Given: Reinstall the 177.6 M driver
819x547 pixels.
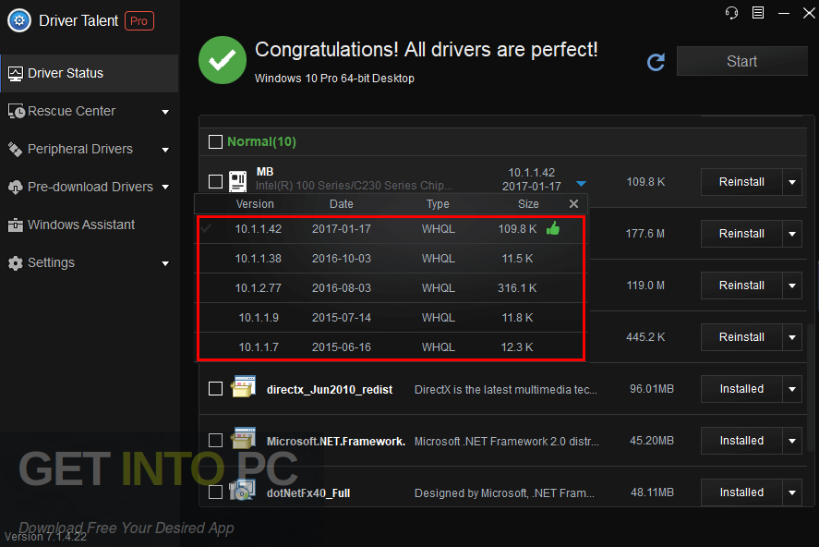Looking at the screenshot, I should pos(741,234).
